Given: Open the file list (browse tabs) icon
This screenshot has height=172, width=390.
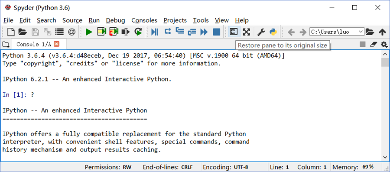Looking at the screenshot, I should tap(59, 32).
